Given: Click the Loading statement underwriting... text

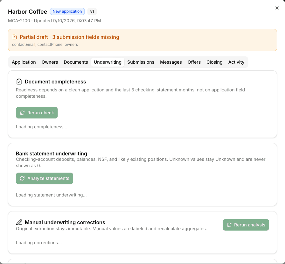Looking at the screenshot, I should 51,195.
